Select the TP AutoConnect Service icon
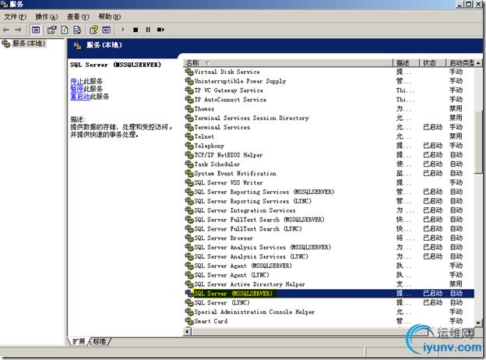 189,100
